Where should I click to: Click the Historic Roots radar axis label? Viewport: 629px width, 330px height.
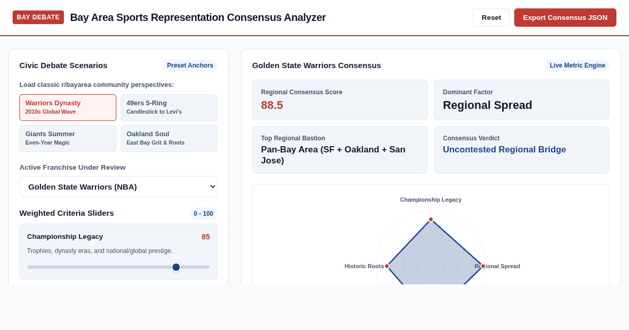[364, 266]
